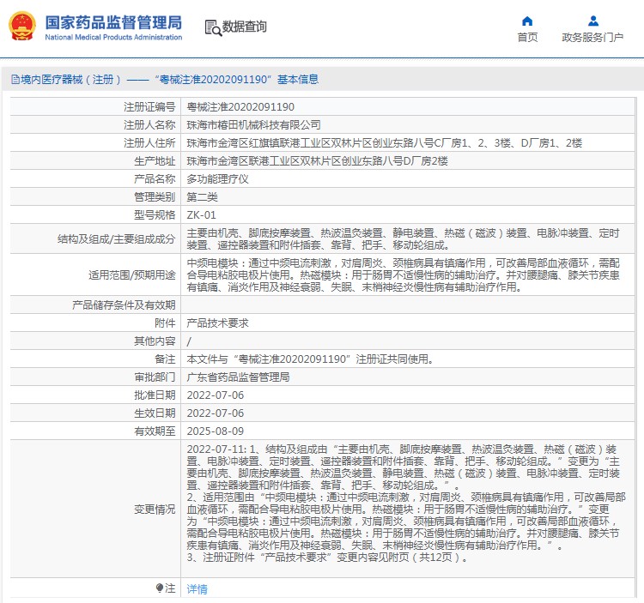644x603 pixels.
Task: Click the 附件 row label
Action: [165, 323]
